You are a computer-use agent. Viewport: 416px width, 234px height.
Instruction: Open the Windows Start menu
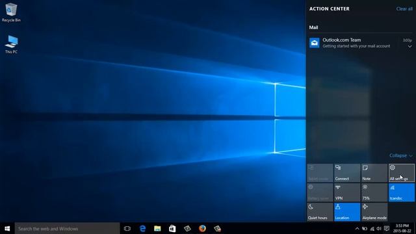click(x=7, y=228)
